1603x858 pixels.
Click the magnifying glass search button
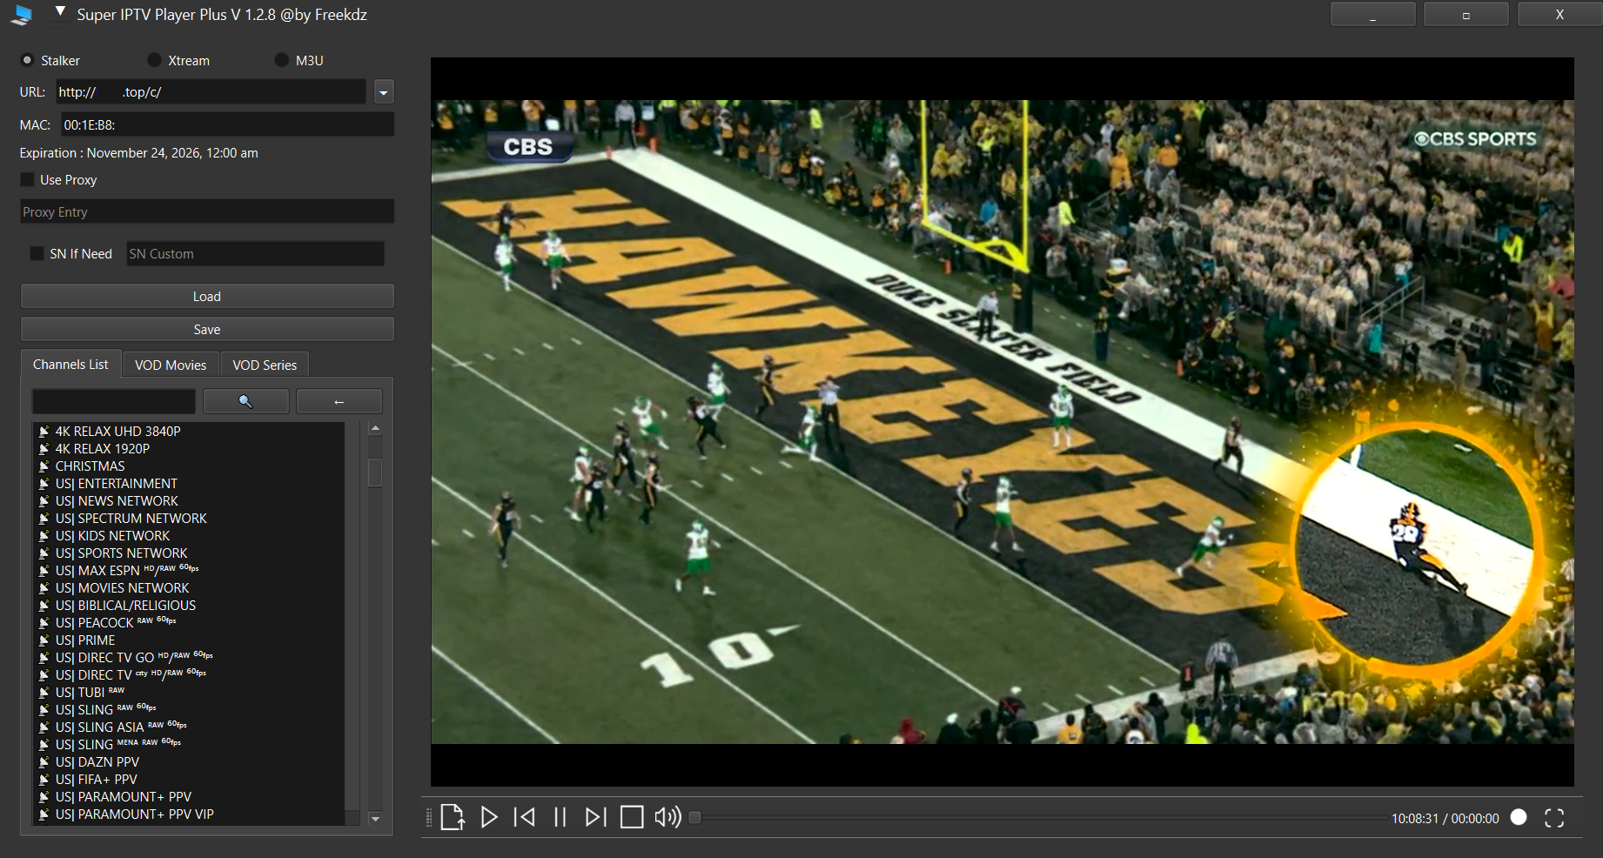tap(245, 401)
